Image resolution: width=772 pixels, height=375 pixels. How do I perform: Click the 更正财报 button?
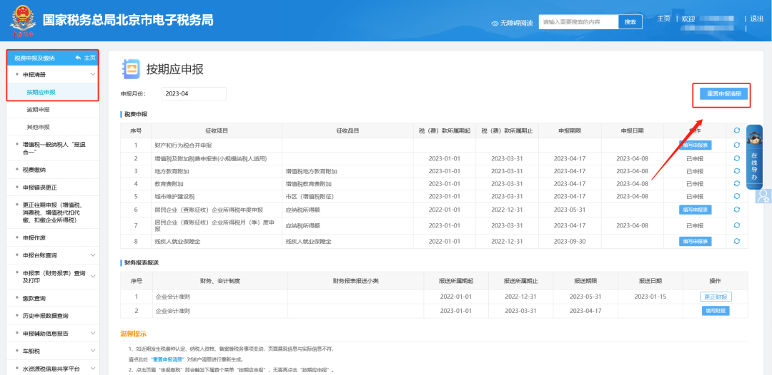(716, 297)
